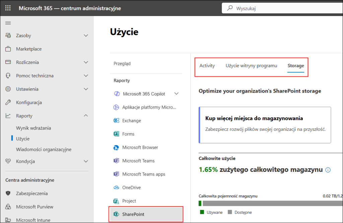Collapse navigation with the hamburger icon
The height and width of the screenshot is (223, 343).
(x=8, y=23)
